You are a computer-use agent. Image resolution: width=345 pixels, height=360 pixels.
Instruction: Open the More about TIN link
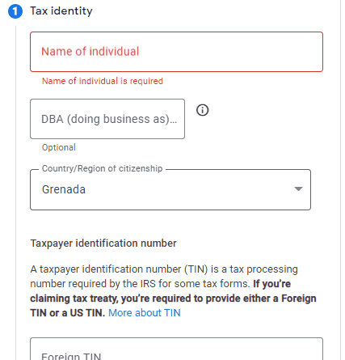(x=145, y=313)
